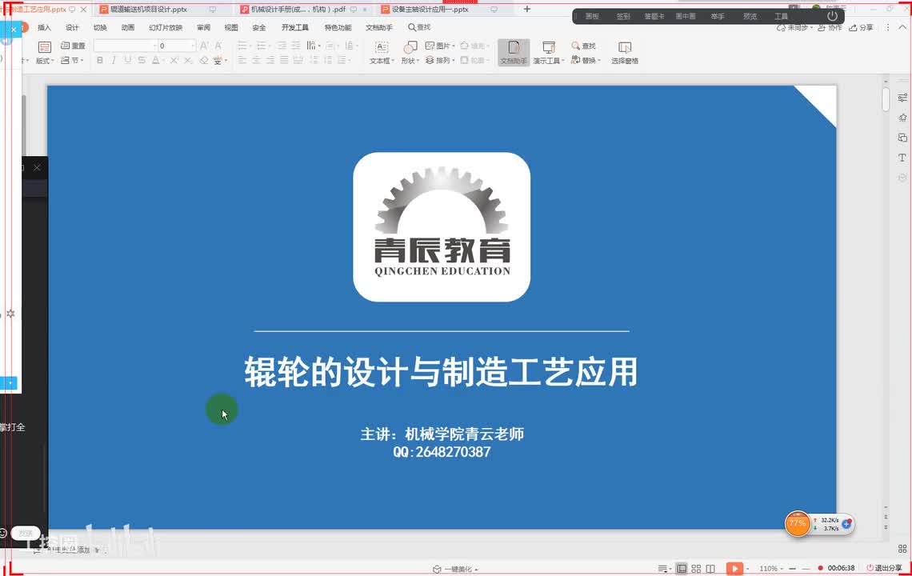
Task: Click the power icon on floating toolbar
Action: pyautogui.click(x=832, y=16)
